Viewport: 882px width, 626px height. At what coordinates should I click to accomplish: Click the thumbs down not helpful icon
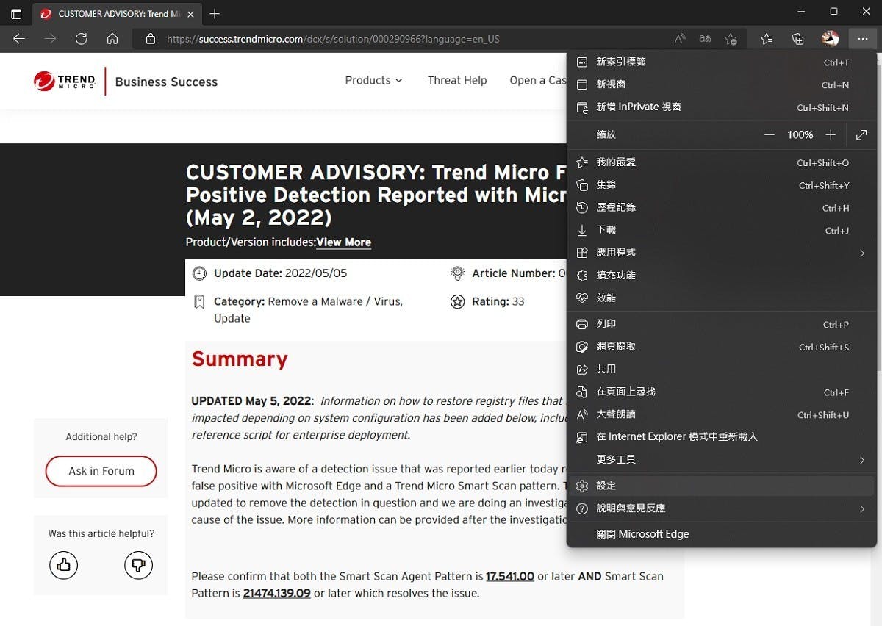coord(138,565)
